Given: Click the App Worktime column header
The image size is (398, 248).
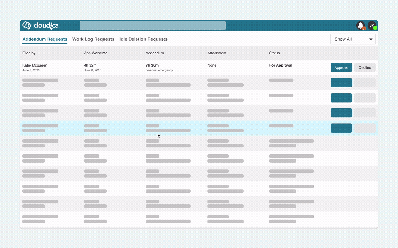Looking at the screenshot, I should click(96, 53).
